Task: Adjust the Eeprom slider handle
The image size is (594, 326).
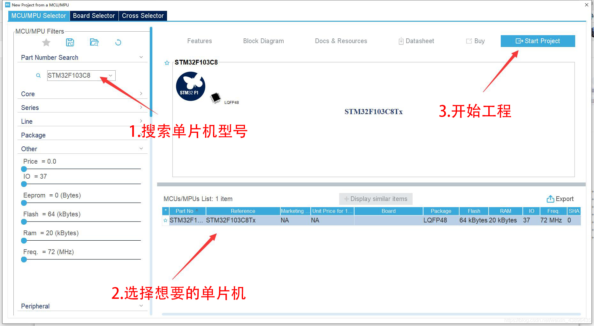Action: pyautogui.click(x=24, y=203)
